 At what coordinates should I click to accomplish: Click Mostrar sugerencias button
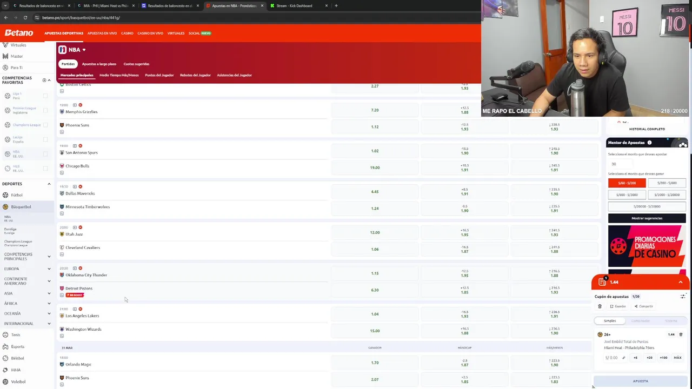pyautogui.click(x=647, y=218)
